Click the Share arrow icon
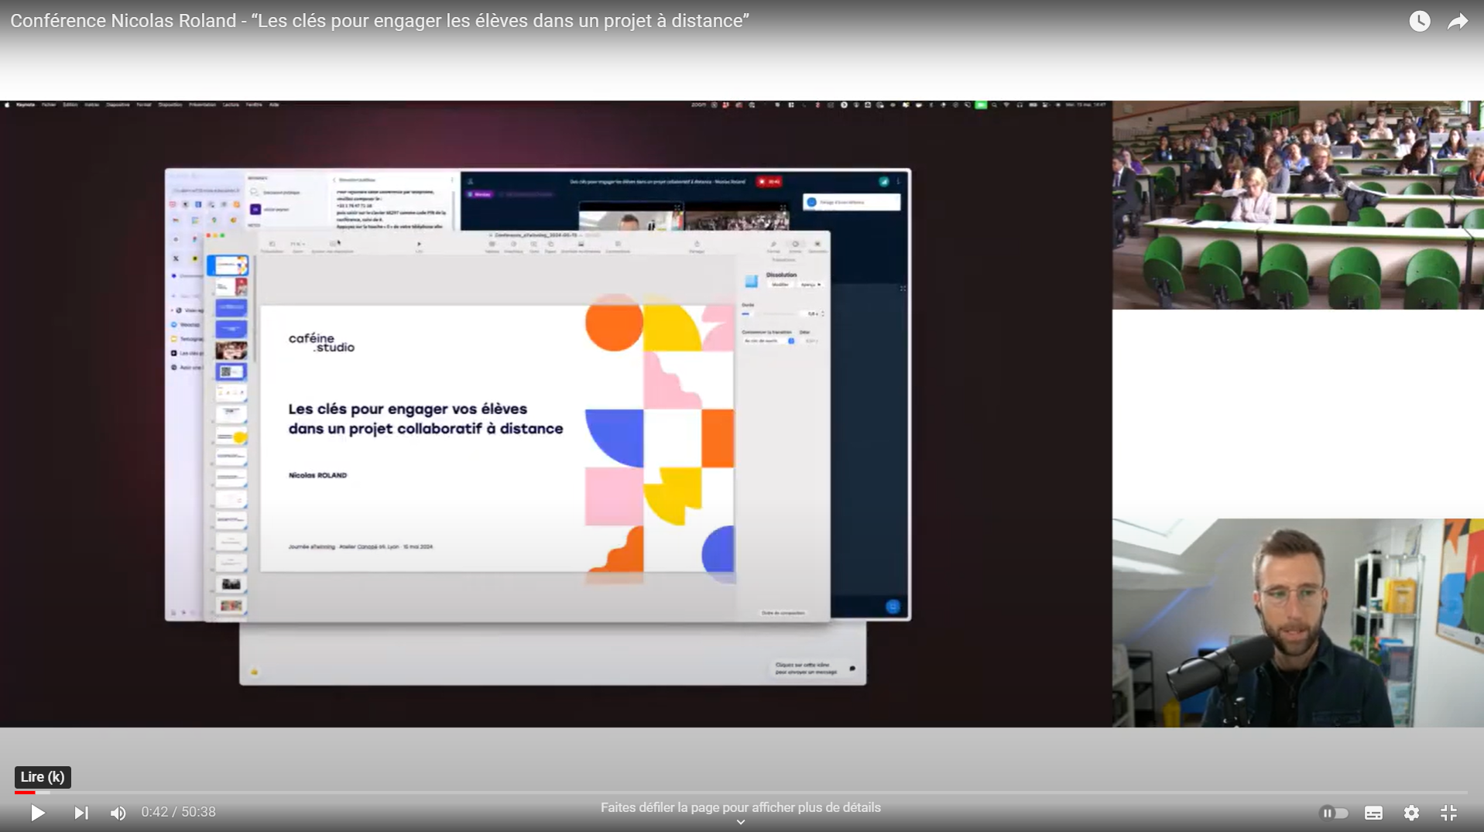The height and width of the screenshot is (832, 1484). tap(1457, 21)
